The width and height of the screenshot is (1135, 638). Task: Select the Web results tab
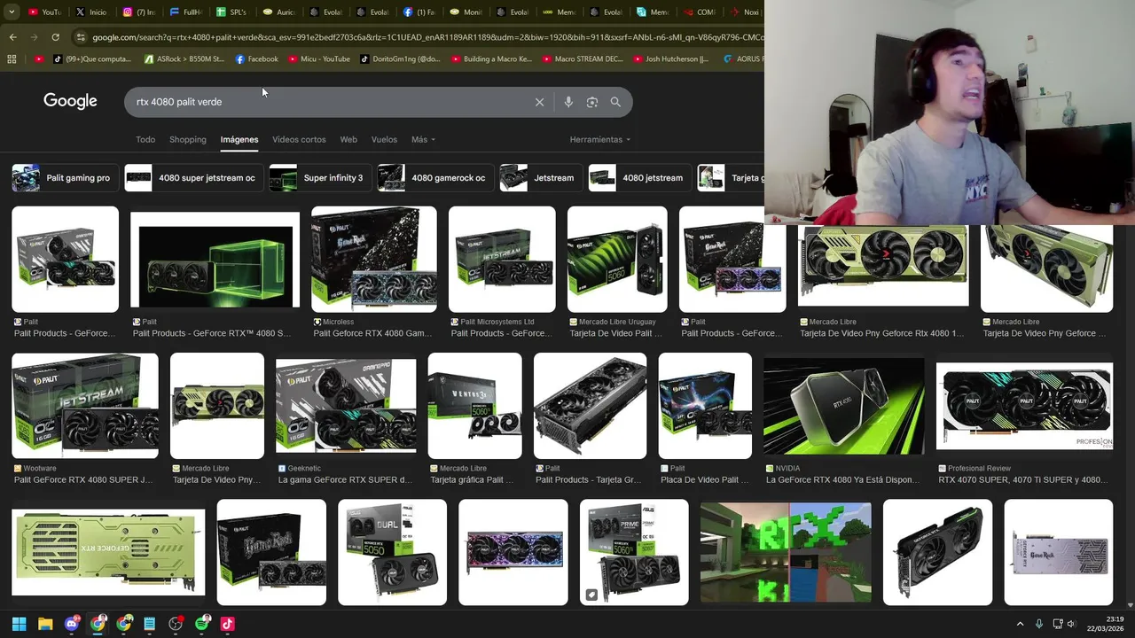click(x=348, y=139)
